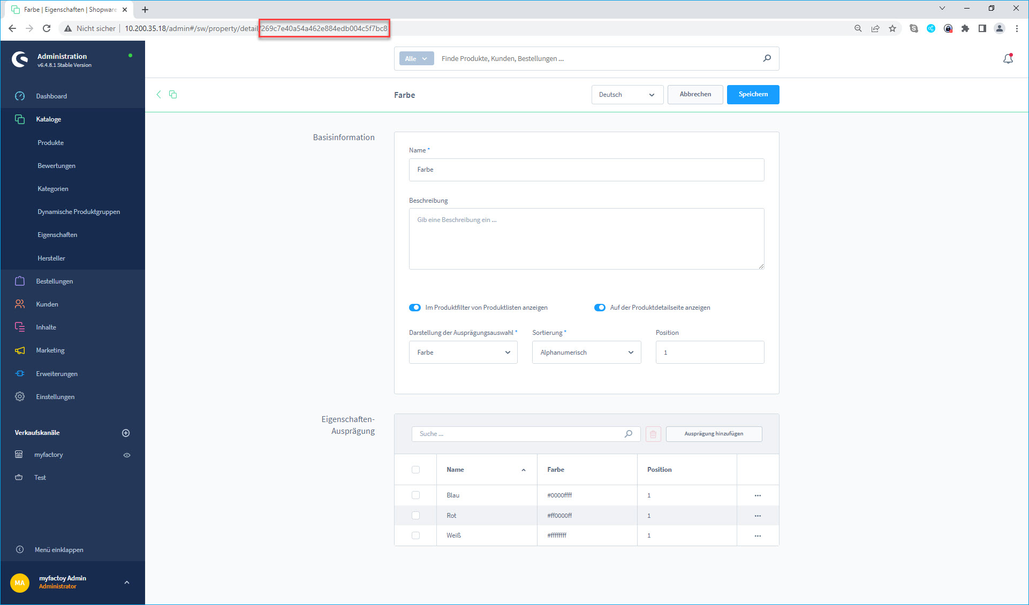Open the Erweiterungen plug icon
This screenshot has width=1029, height=605.
(x=20, y=374)
